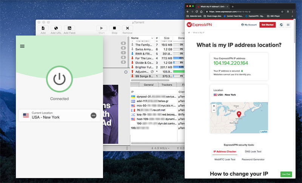Click Add URL icon in µTorrent
The width and height of the screenshot is (302, 183).
[56, 28]
